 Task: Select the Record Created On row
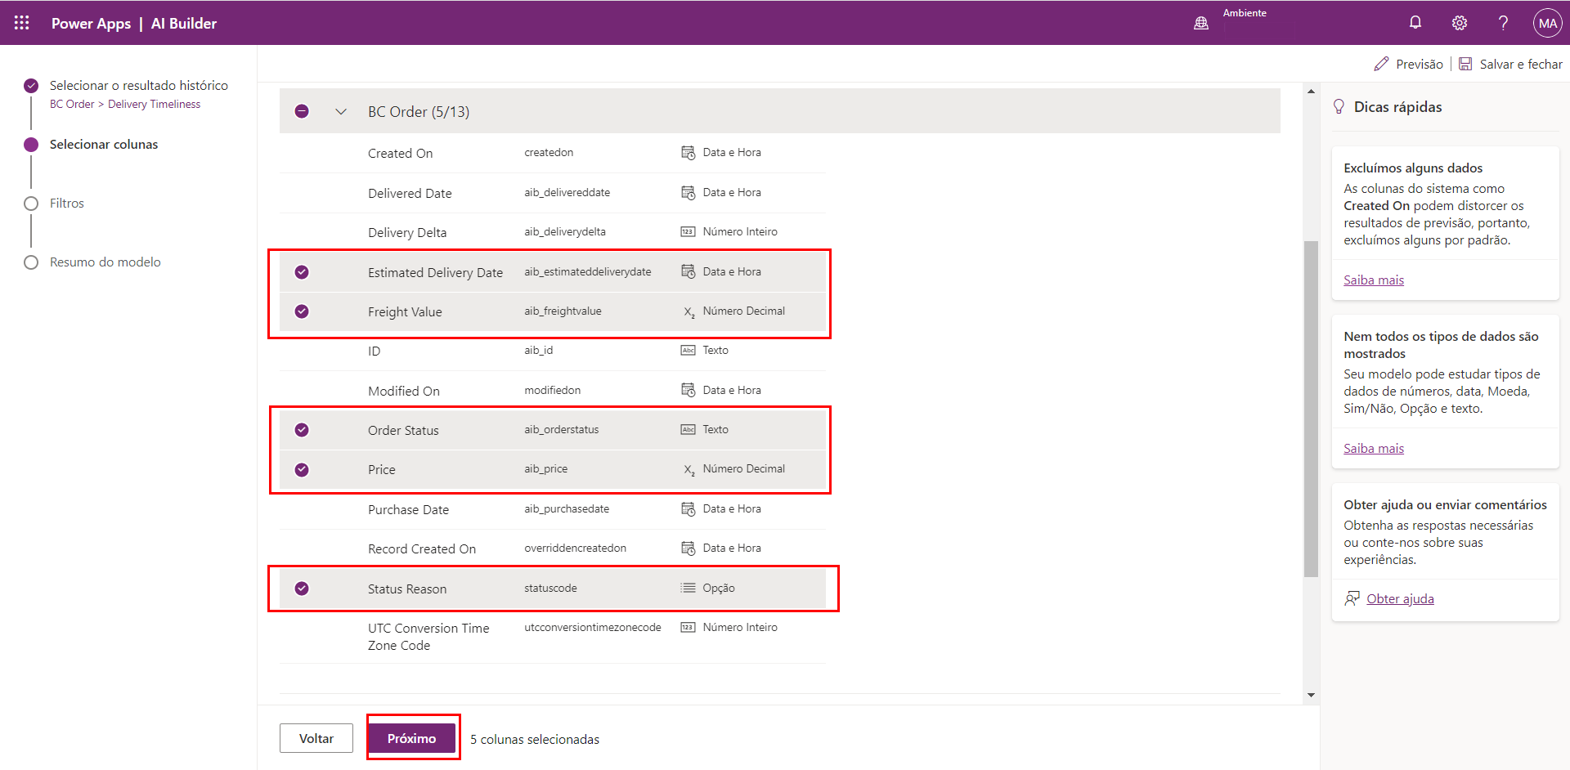(x=553, y=548)
